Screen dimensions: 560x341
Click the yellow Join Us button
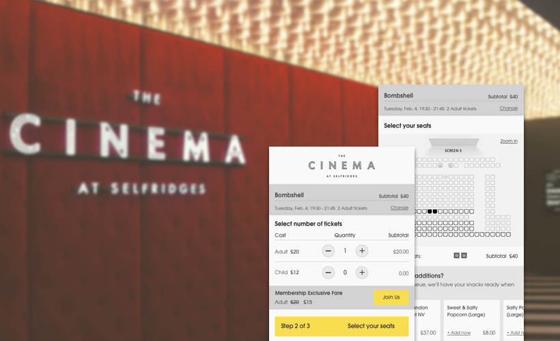click(391, 297)
